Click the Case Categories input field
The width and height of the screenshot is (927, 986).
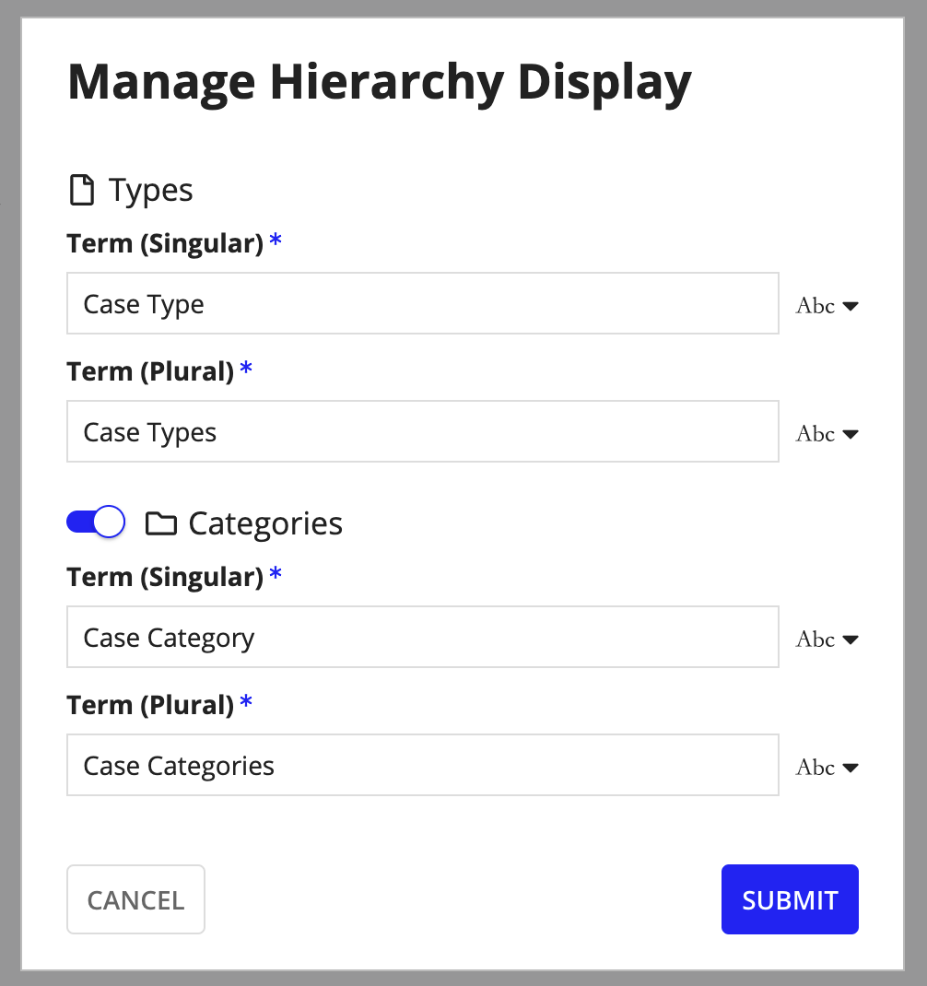coord(423,765)
